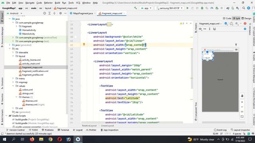Screen dimensions: 255x143
Task: Open the File menu
Action: [x=8, y=3]
